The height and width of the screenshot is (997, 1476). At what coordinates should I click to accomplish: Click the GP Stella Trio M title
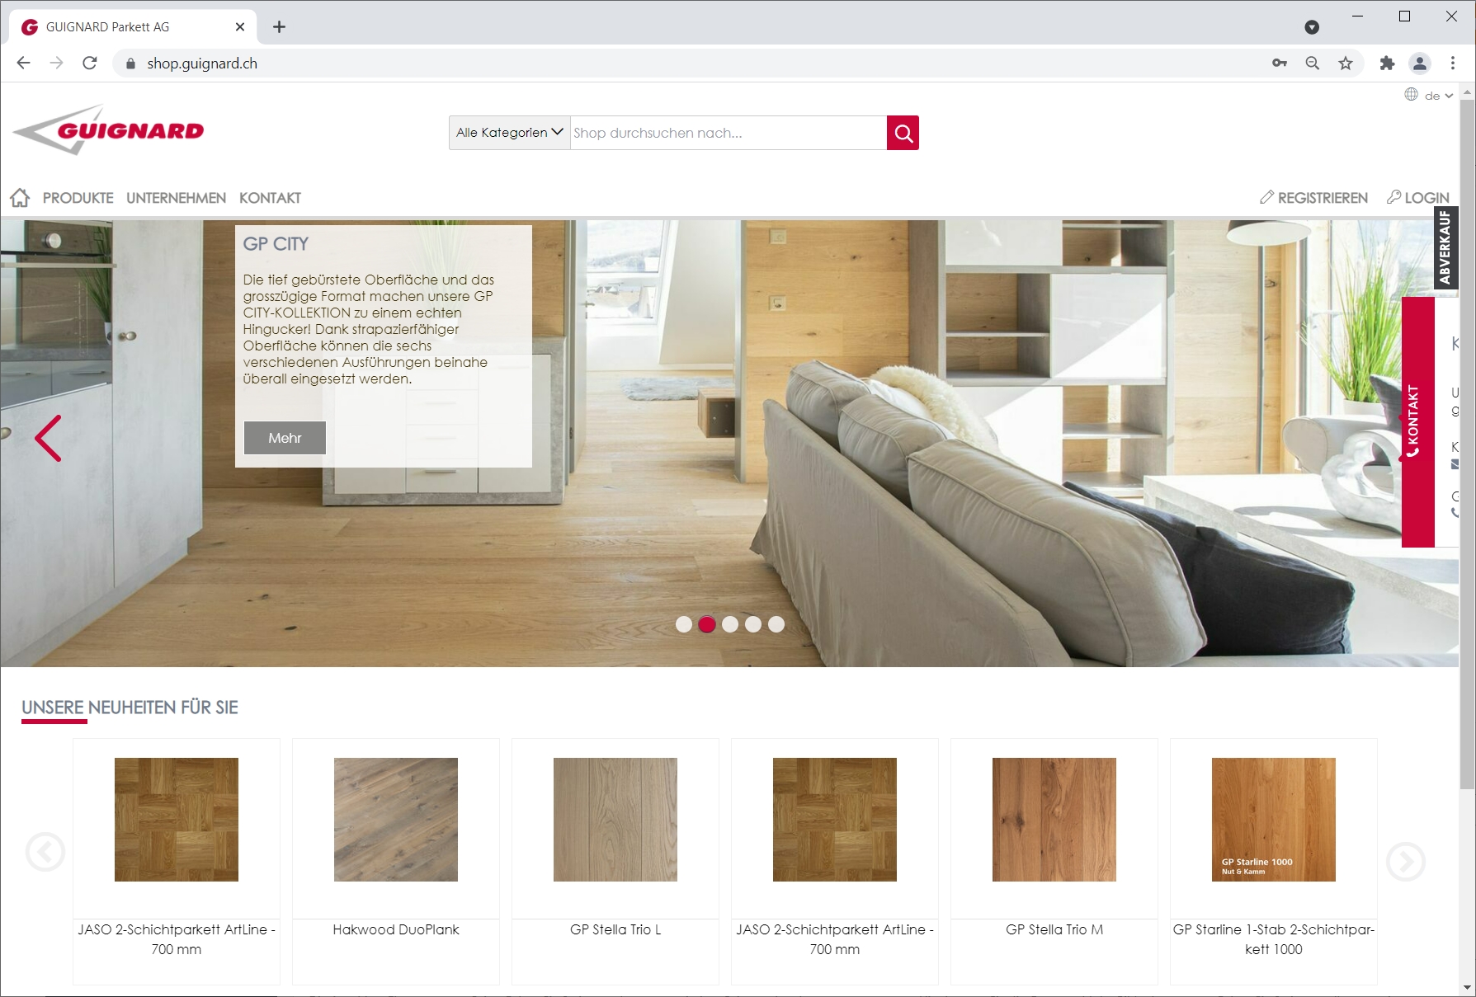(x=1054, y=929)
